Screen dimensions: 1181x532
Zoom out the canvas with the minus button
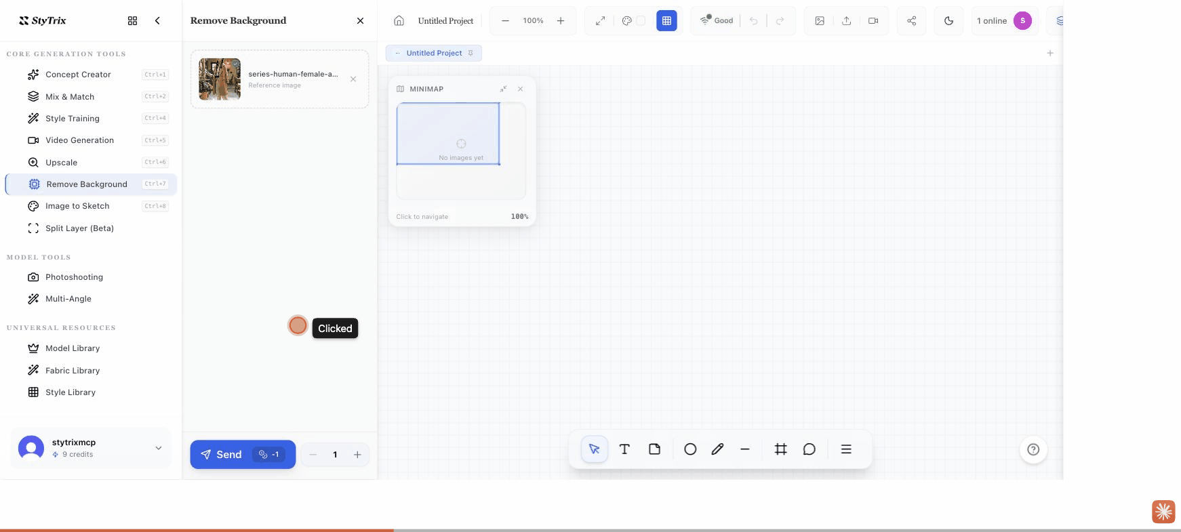505,21
